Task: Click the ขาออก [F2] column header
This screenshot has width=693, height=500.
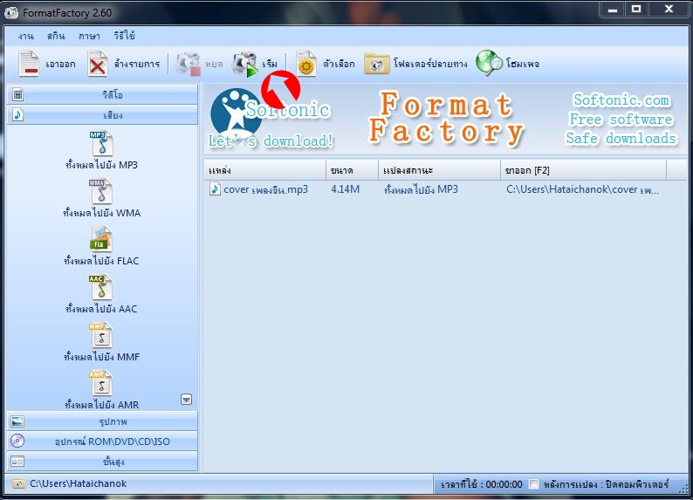Action: [583, 170]
